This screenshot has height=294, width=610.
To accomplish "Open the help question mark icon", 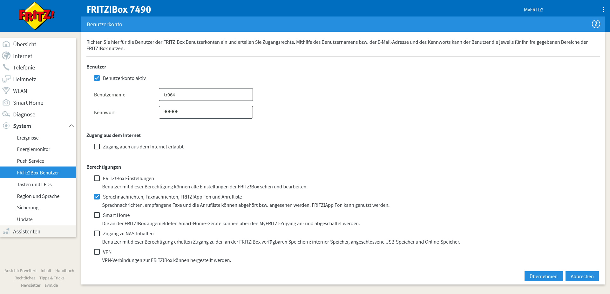I will click(596, 24).
